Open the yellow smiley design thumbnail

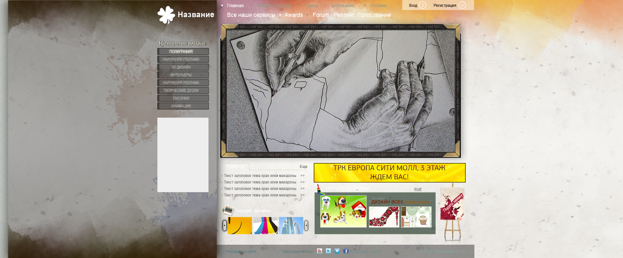240,226
